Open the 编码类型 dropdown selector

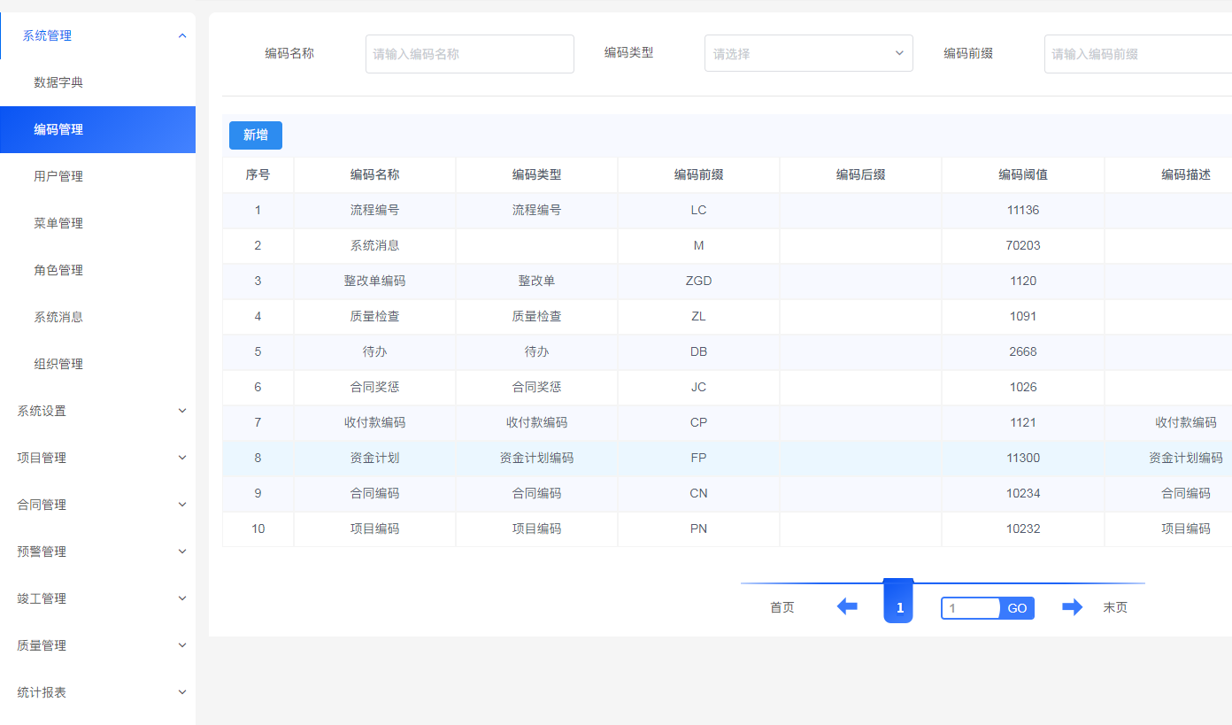pyautogui.click(x=809, y=53)
